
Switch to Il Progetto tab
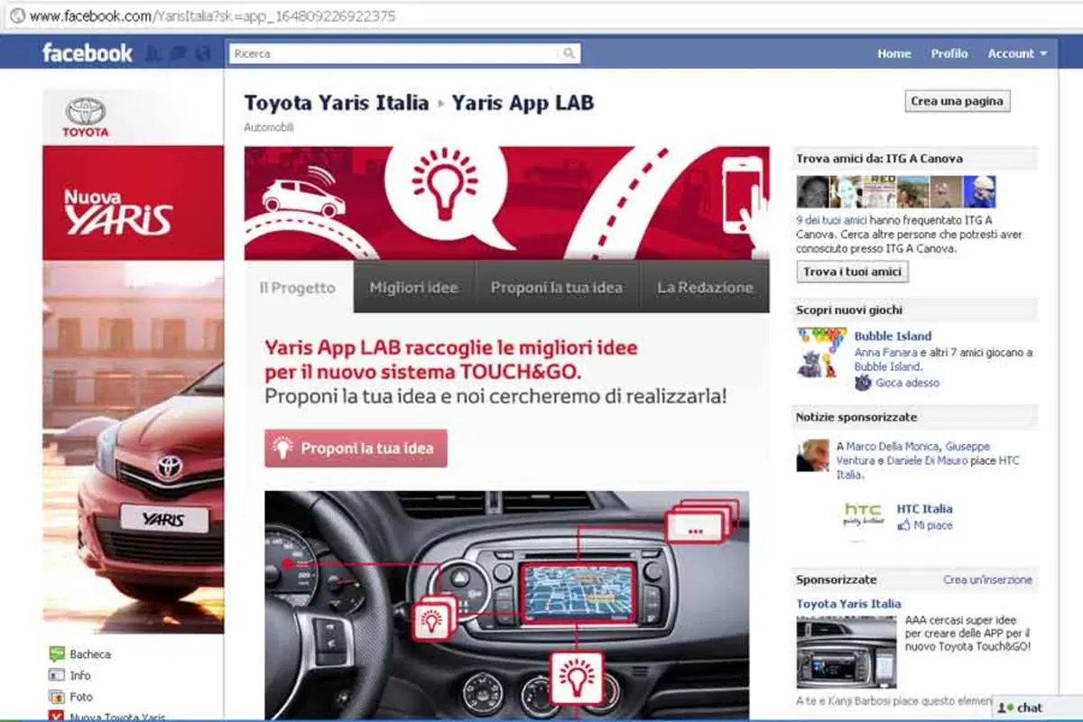pos(297,288)
